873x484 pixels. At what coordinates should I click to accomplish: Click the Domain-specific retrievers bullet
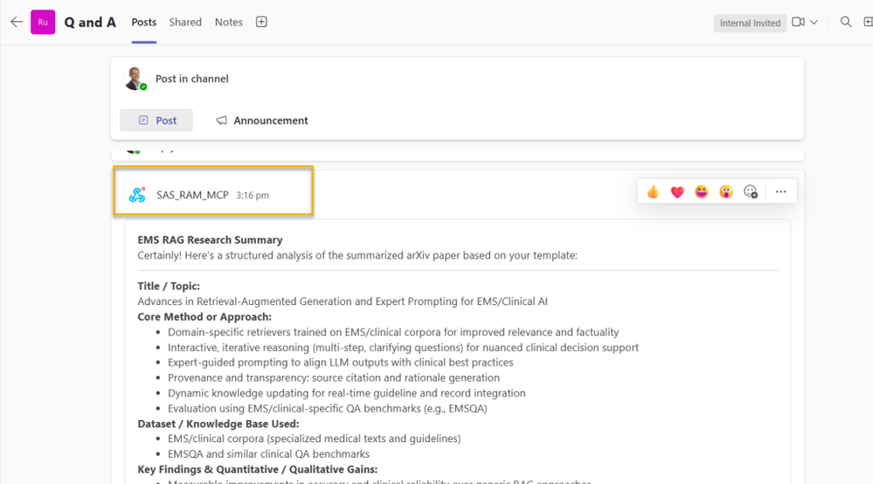(393, 332)
